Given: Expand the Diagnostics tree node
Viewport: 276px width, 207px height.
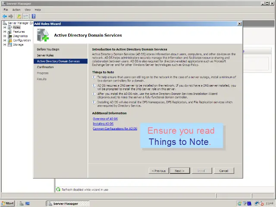Looking at the screenshot, I should click(x=5, y=36).
